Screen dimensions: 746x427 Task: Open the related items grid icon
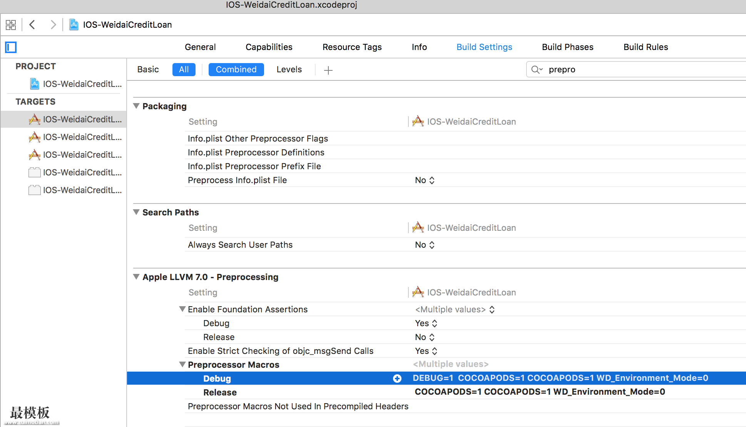11,25
